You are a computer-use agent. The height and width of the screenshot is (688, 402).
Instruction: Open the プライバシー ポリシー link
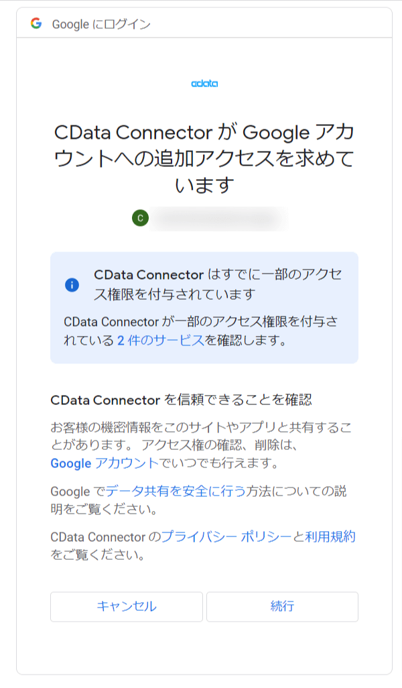tap(226, 536)
